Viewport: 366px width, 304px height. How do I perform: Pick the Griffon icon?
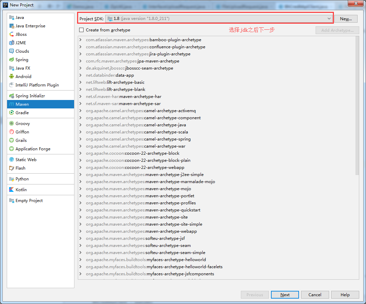tap(12, 132)
